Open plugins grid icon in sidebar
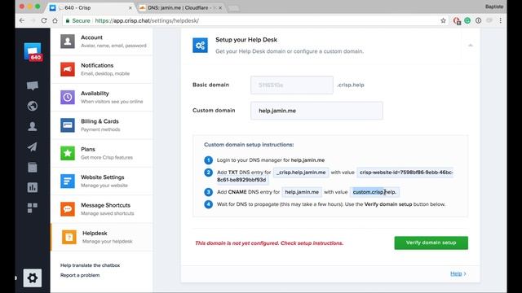 click(33, 208)
